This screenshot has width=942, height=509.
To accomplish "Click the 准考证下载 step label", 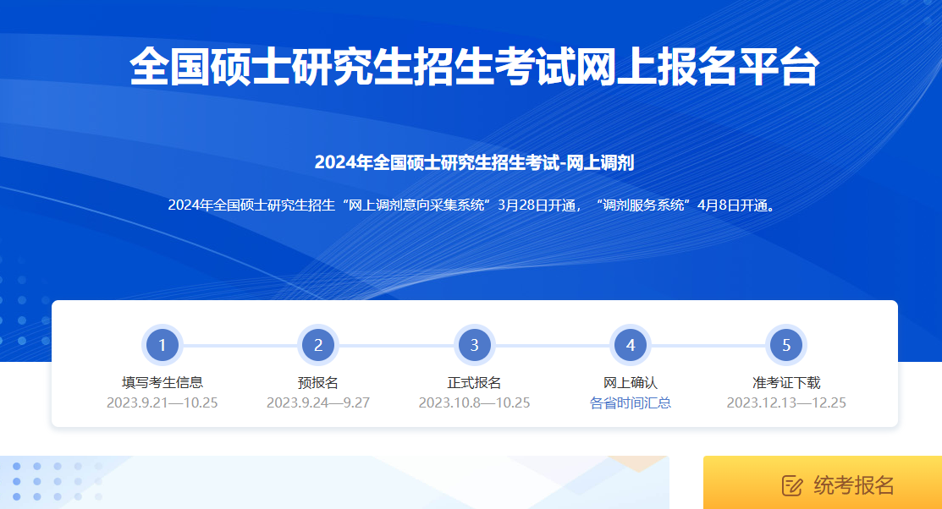I will (786, 382).
